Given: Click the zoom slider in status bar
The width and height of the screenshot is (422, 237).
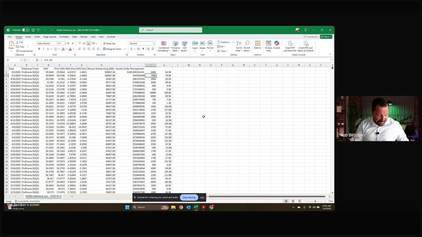Looking at the screenshot, I should coord(315,201).
